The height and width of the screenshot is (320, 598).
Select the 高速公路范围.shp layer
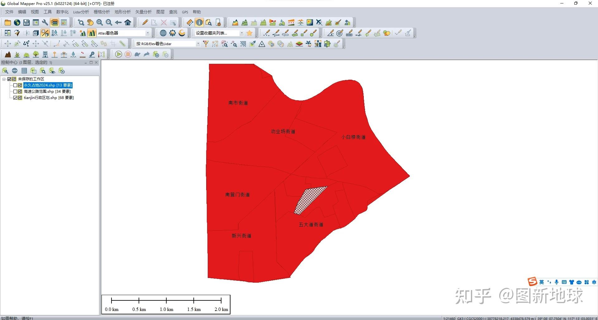[x=47, y=92]
